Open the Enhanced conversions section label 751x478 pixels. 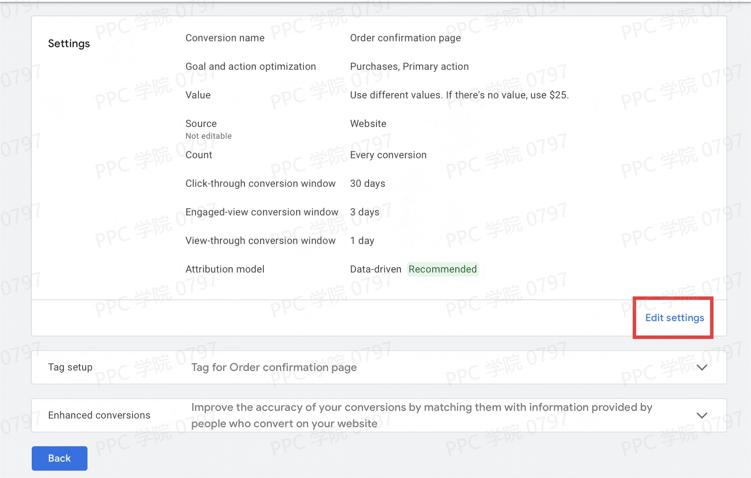click(99, 415)
